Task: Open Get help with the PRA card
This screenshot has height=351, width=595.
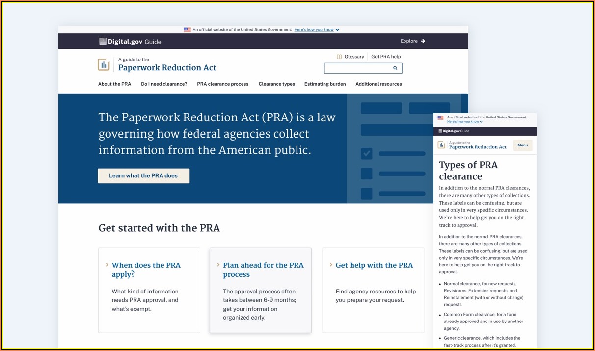Action: click(373, 291)
